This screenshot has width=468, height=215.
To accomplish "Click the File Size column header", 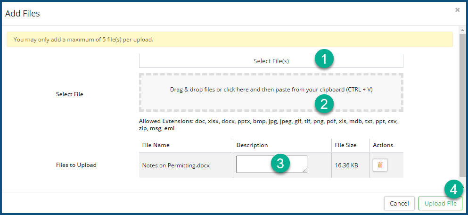I will pos(345,145).
